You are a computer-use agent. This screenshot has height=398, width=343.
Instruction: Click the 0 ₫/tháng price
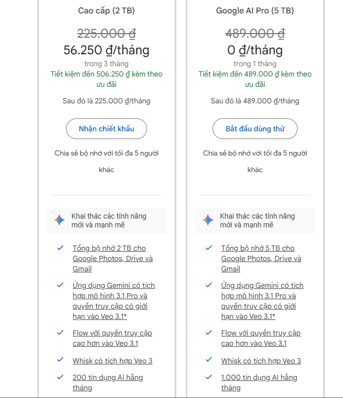(x=255, y=50)
